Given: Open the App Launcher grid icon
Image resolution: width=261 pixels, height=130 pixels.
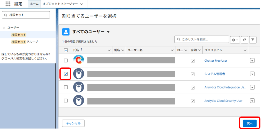Looking at the screenshot, I should pyautogui.click(x=8, y=4).
